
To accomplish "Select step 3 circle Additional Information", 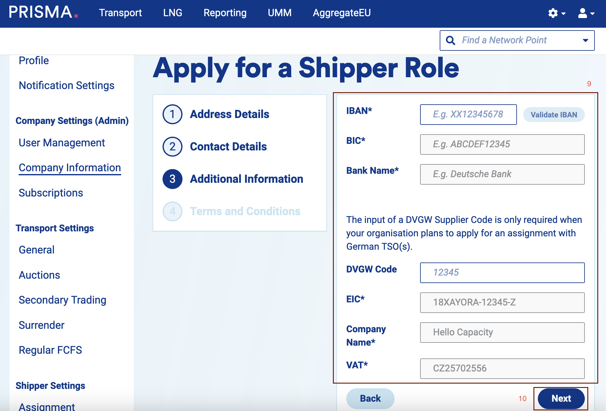I will (172, 179).
